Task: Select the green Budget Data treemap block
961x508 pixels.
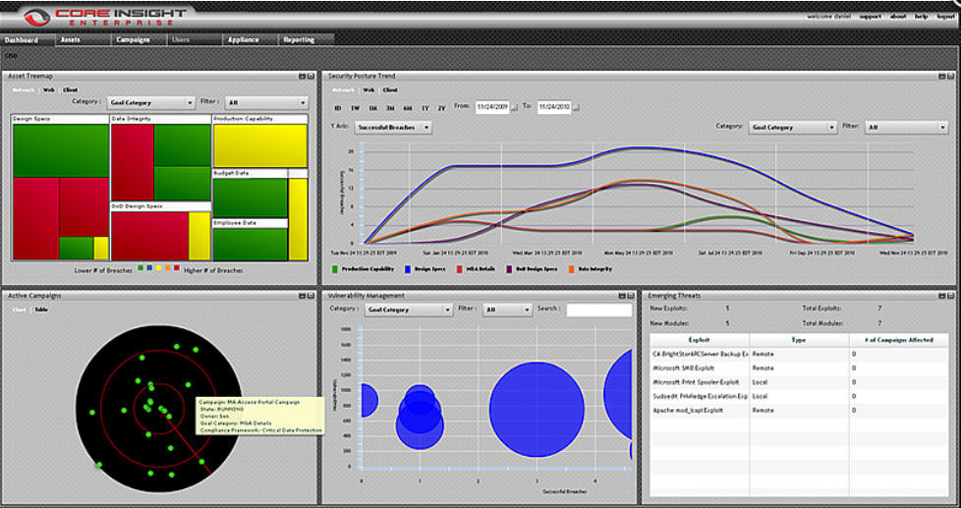Action: pos(250,198)
